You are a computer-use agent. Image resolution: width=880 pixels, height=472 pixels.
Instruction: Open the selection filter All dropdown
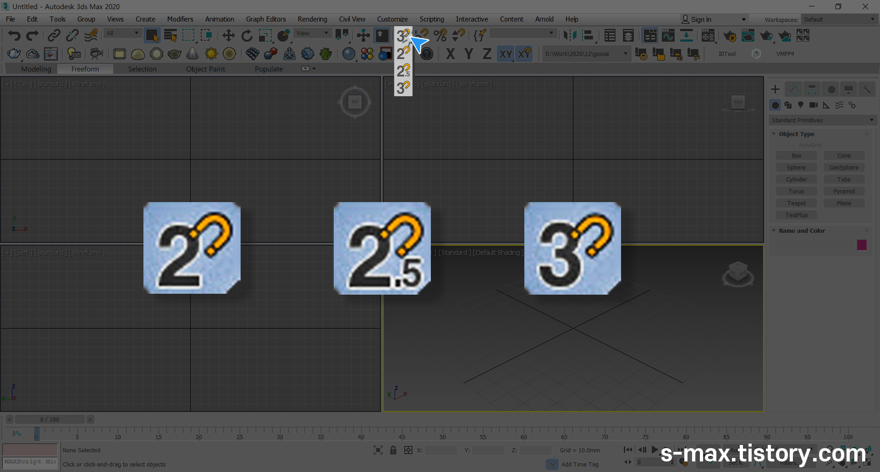tap(122, 33)
